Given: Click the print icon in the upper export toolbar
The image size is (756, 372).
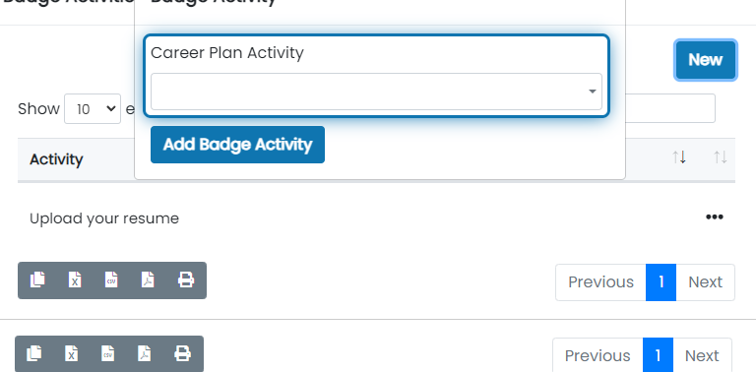Looking at the screenshot, I should coord(186,279).
